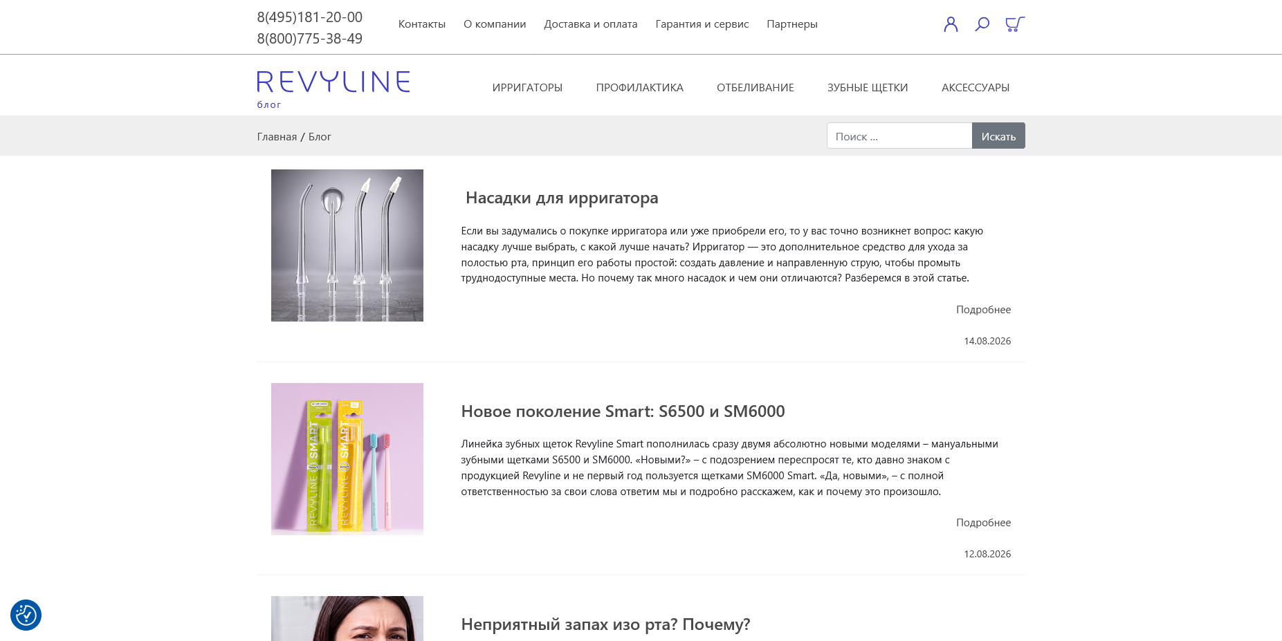Viewport: 1282px width, 641px height.
Task: Open the user account icon
Action: pos(951,24)
